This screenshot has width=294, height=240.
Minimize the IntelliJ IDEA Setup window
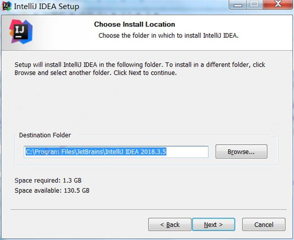tap(238, 4)
